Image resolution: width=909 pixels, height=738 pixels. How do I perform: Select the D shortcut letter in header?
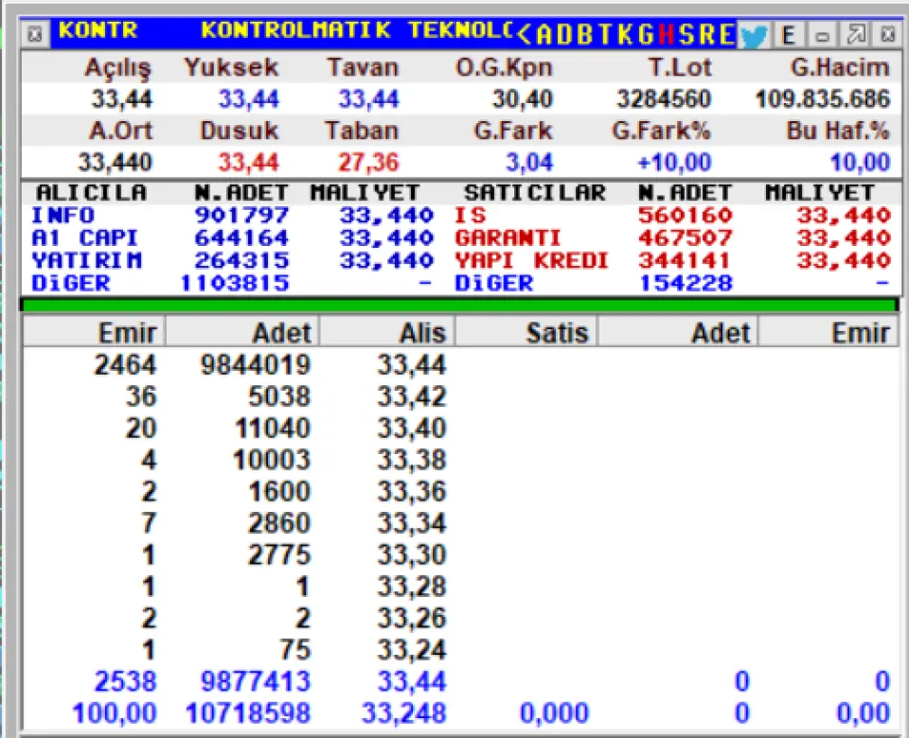click(564, 35)
